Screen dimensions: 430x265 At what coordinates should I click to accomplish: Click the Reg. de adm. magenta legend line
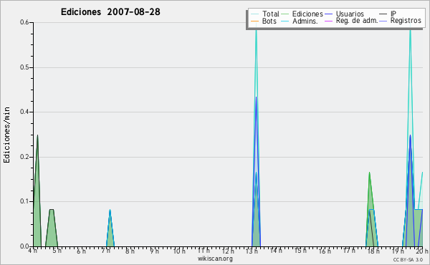[328, 21]
